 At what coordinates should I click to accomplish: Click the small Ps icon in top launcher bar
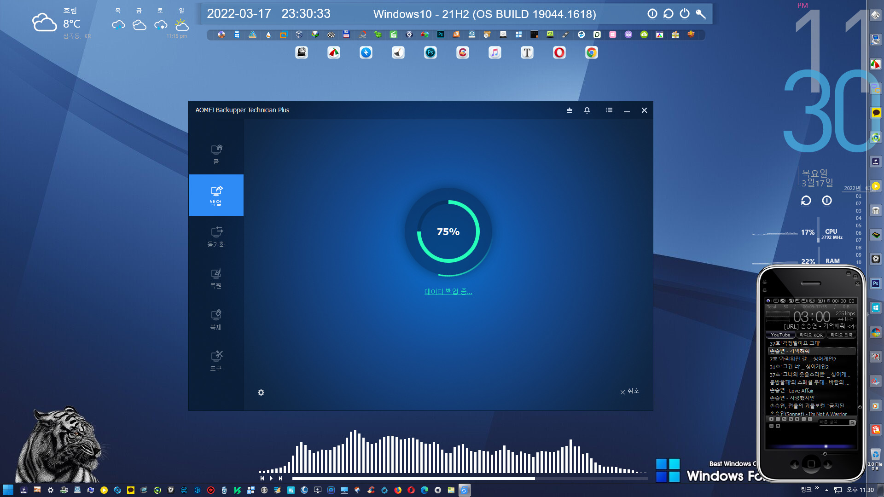click(441, 35)
